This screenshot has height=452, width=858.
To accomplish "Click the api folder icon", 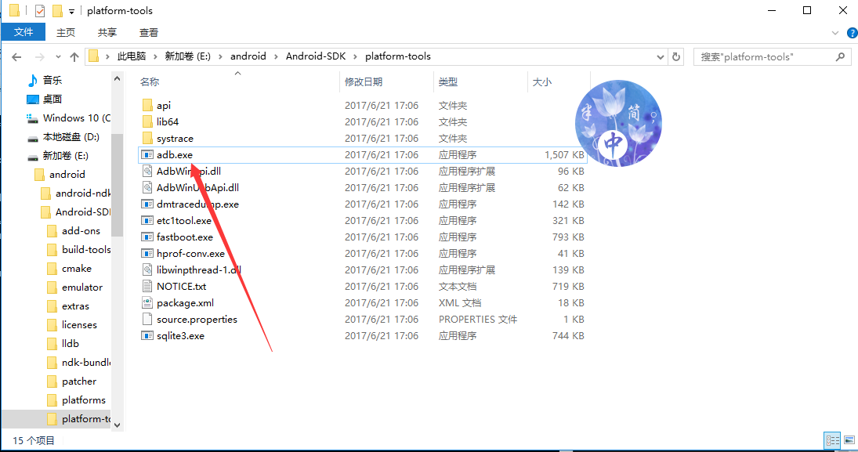I will point(147,105).
